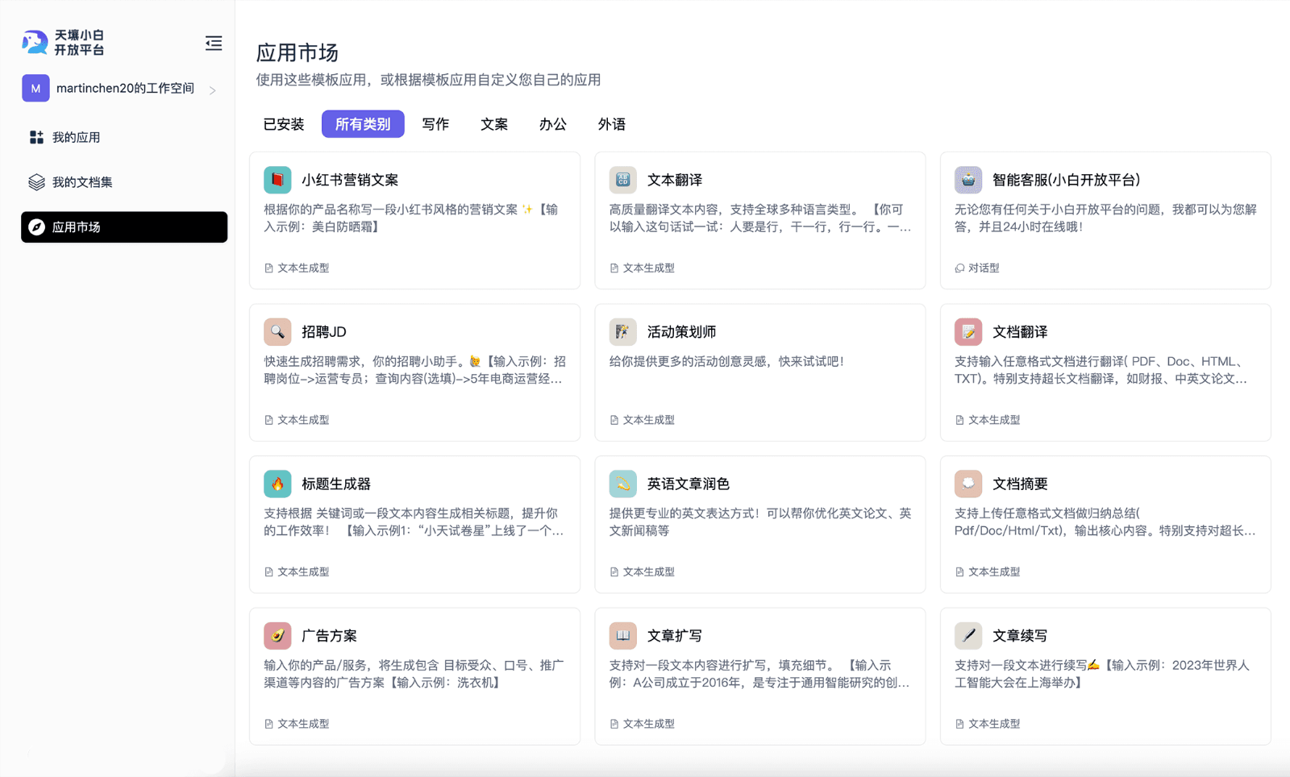The width and height of the screenshot is (1290, 777).
Task: Click the 文本翻译 app icon
Action: (622, 180)
